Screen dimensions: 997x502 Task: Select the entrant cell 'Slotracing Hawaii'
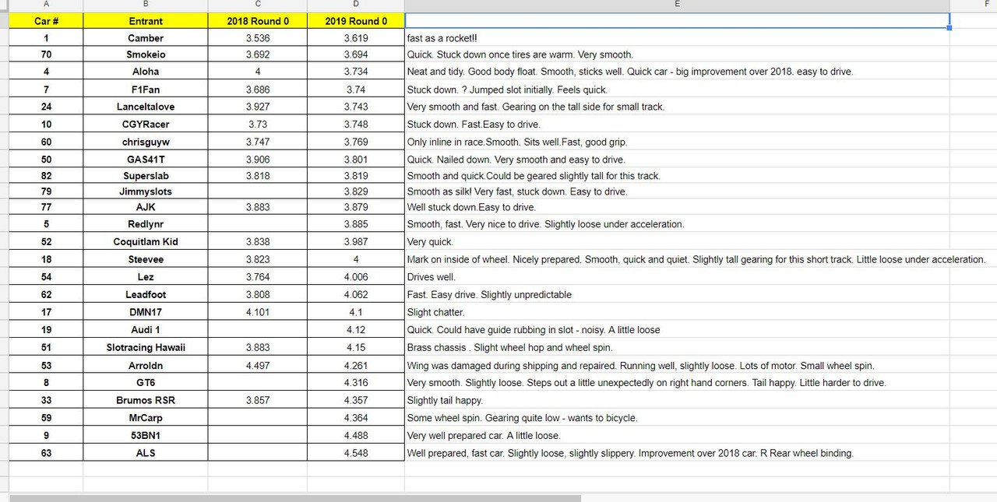[x=146, y=348]
